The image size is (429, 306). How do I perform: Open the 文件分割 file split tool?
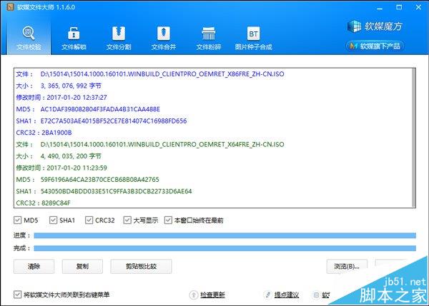tap(119, 39)
